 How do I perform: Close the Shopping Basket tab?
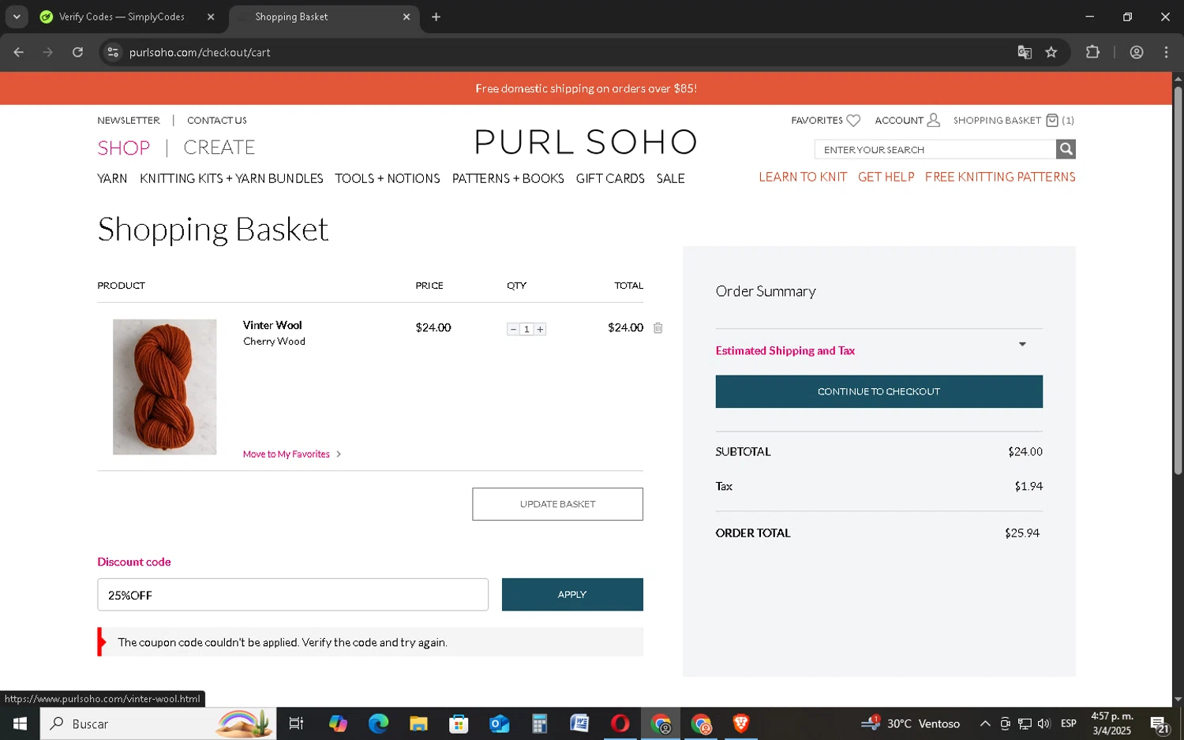tap(407, 17)
